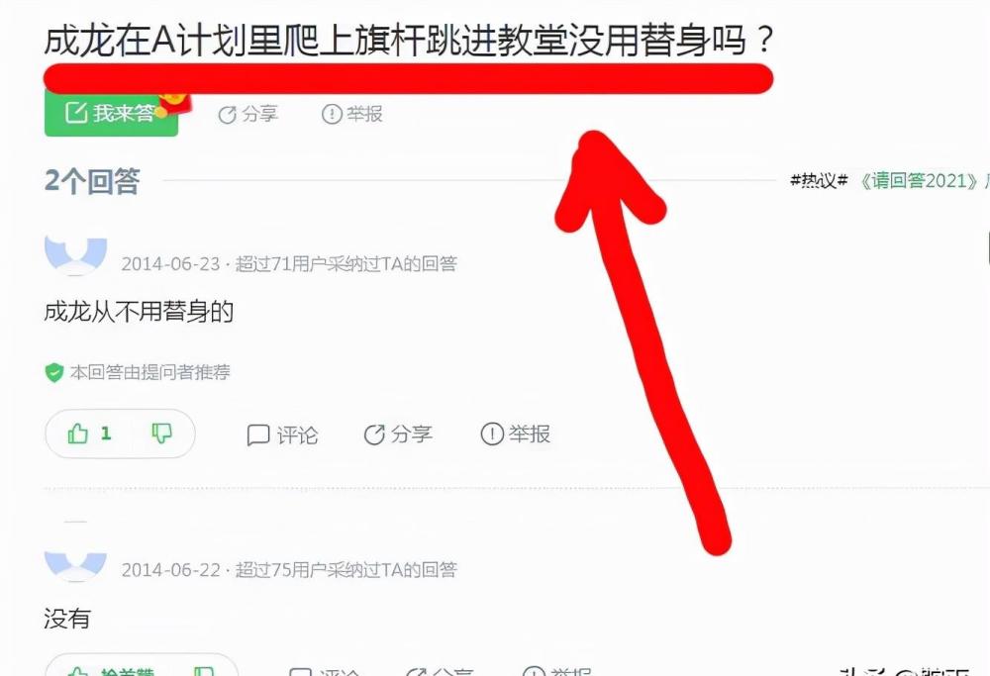
Task: Open 评论 comments on first answer
Action: [x=282, y=435]
